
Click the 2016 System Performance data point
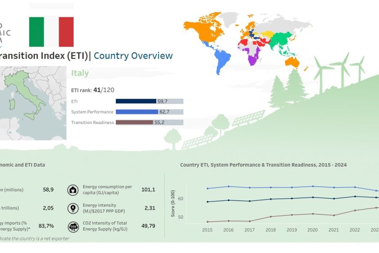228,186
